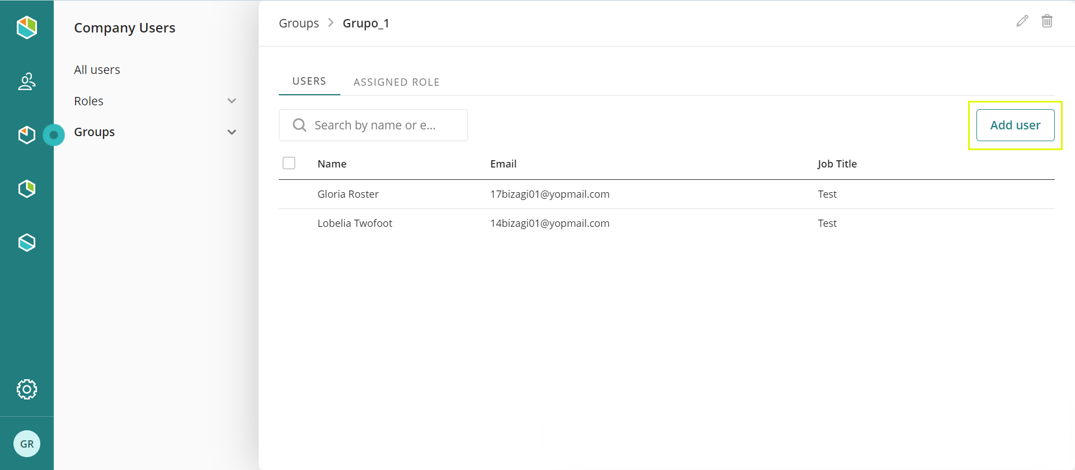Click the Job Title column header
Screen dimensions: 1075x470
[x=837, y=164]
